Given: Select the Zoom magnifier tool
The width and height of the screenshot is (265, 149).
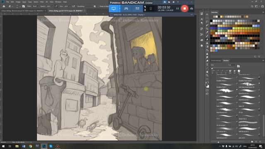Looking at the screenshot, I should click(x=207, y=75).
